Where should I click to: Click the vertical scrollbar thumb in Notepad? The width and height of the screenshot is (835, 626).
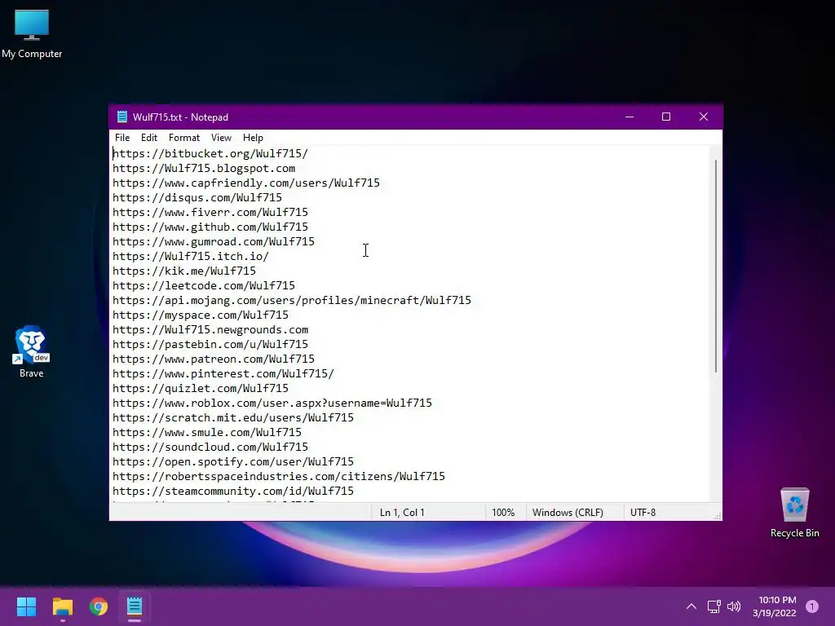[x=716, y=267]
